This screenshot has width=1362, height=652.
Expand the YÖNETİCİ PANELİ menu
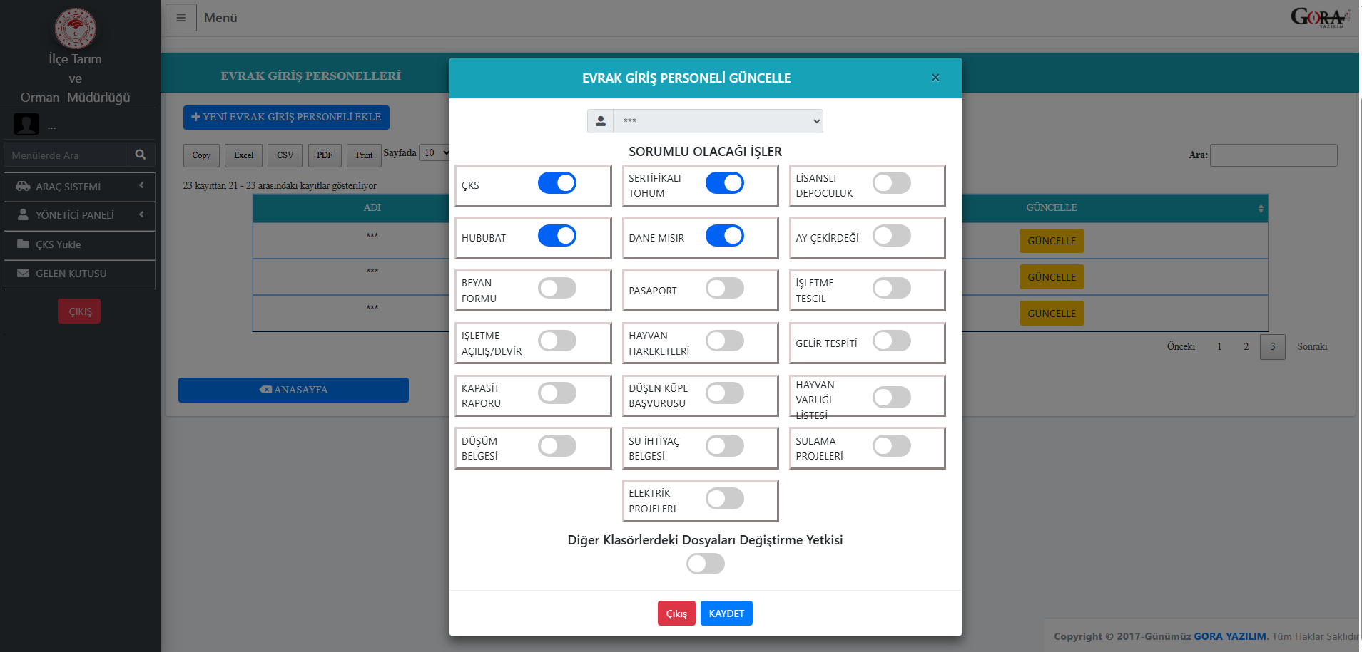[x=79, y=215]
